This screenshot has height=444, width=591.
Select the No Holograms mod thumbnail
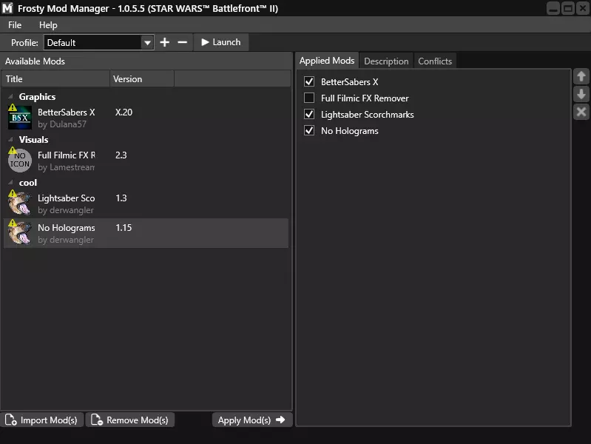point(20,233)
